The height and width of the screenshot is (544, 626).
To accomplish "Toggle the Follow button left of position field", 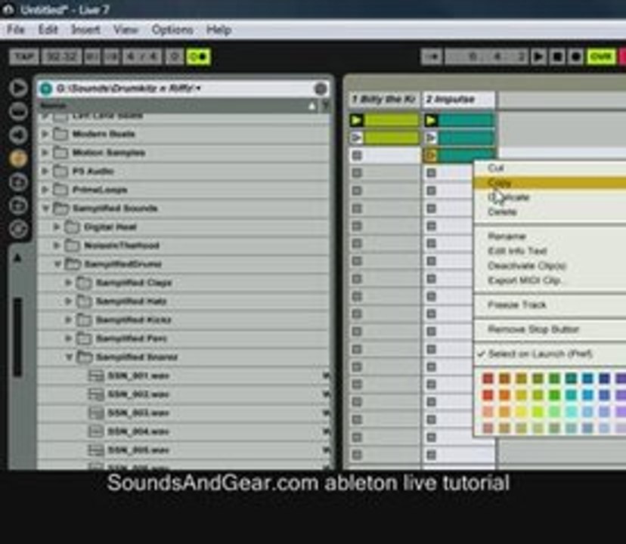I will click(432, 57).
